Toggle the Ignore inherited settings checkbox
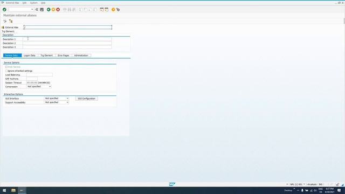The height and width of the screenshot is (194, 345). click(6, 71)
